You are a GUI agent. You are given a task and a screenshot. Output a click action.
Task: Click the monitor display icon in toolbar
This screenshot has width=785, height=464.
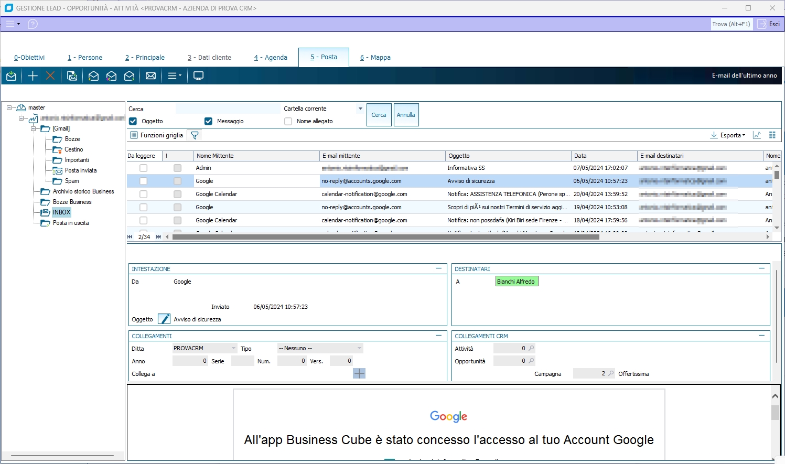198,76
